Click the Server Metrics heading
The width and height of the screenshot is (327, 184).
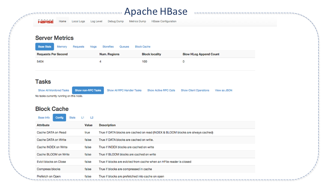(x=54, y=38)
